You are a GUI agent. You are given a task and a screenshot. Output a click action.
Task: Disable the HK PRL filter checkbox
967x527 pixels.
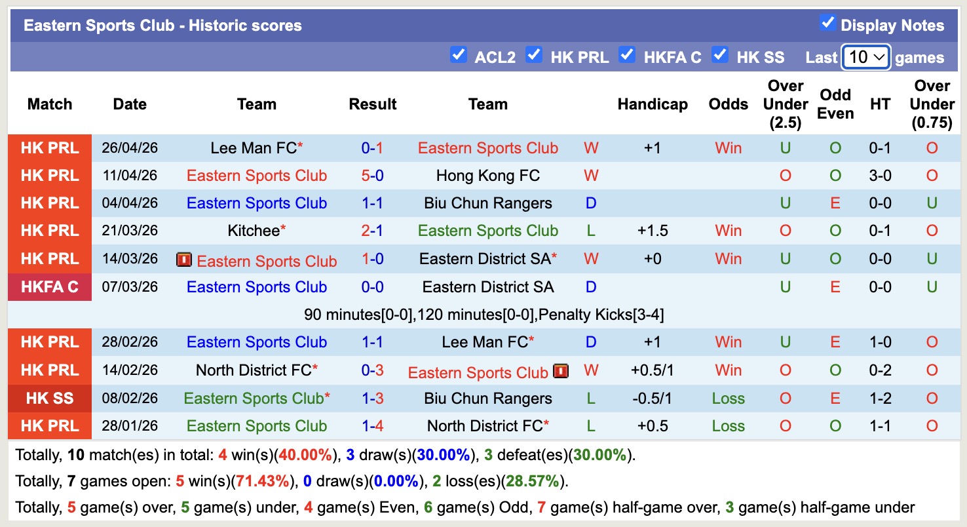(535, 55)
